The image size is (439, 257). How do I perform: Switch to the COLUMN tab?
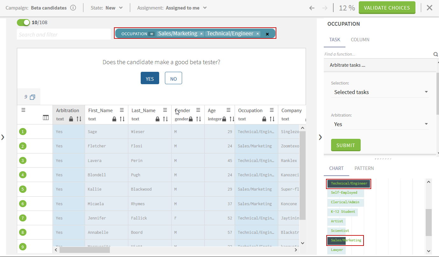tap(360, 40)
